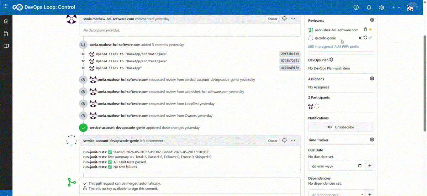This screenshot has width=427, height=196.
Task: Click "No due date set." text
Action: [x=321, y=157]
